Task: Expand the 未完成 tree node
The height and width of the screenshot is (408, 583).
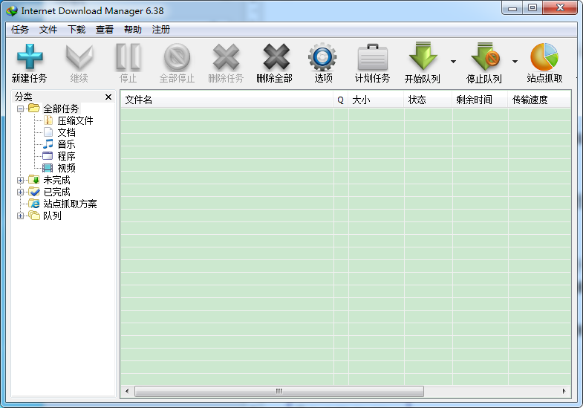Action: pyautogui.click(x=21, y=180)
